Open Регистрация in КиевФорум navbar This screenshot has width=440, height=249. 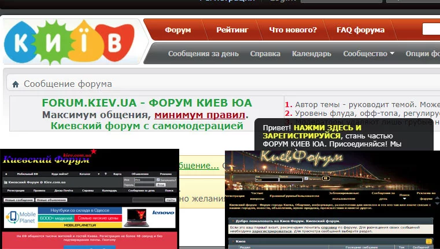(235, 196)
